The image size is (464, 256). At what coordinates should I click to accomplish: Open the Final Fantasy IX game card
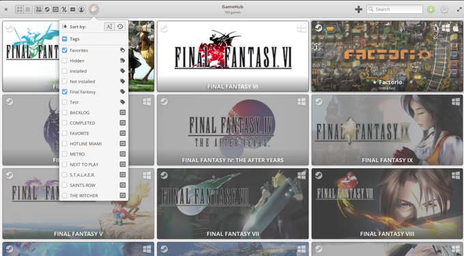pos(387,130)
